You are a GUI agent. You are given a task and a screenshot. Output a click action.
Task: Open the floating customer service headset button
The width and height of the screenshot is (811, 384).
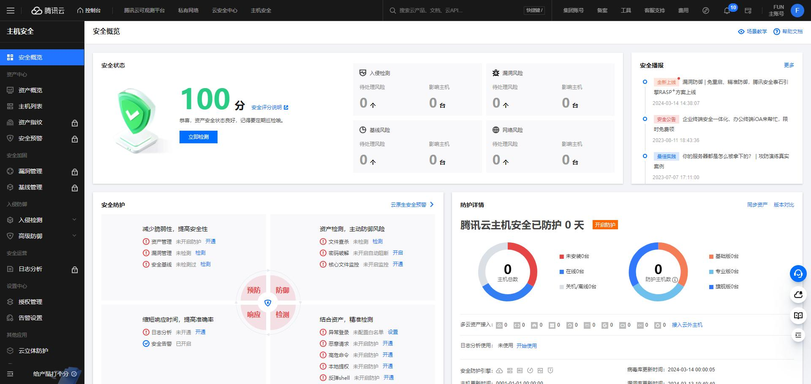click(798, 274)
